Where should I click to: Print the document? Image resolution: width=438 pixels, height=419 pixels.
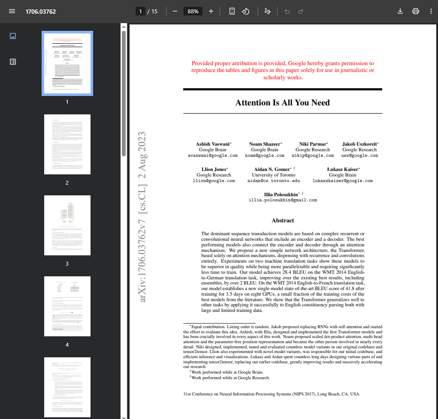[415, 12]
